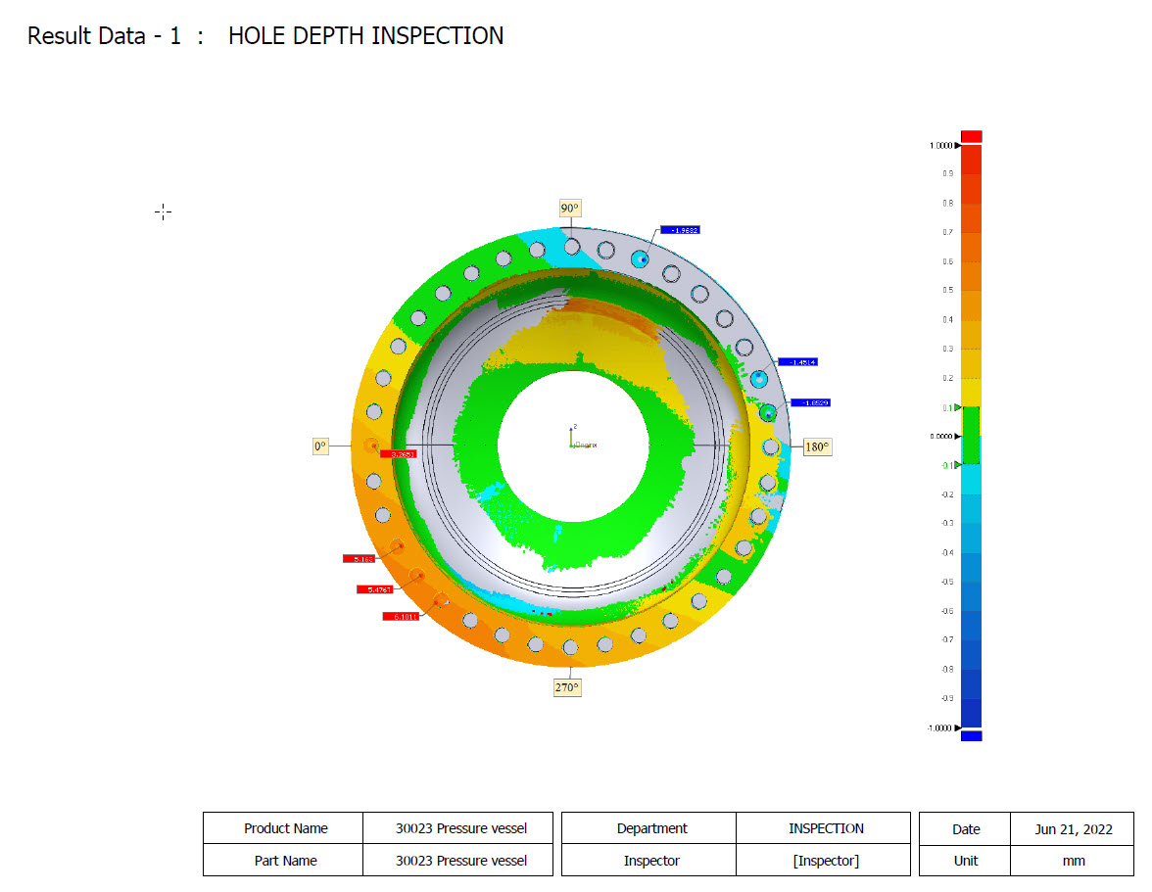The width and height of the screenshot is (1152, 892).
Task: Click the blue -1.9682 deviation tag
Action: (680, 230)
